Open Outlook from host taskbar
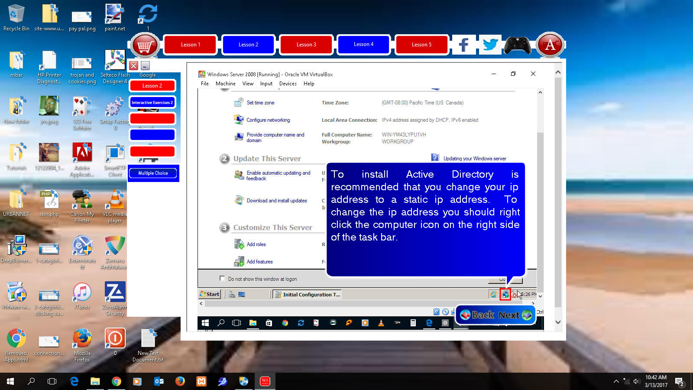Viewport: 693px width, 390px height. [x=159, y=381]
